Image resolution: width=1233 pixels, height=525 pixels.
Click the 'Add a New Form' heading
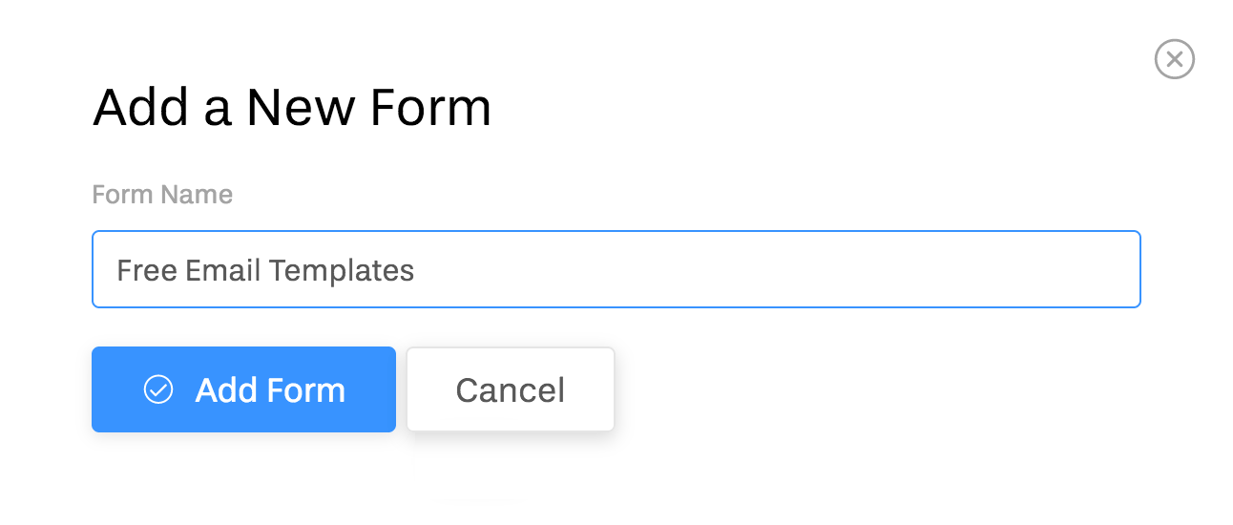pyautogui.click(x=292, y=108)
